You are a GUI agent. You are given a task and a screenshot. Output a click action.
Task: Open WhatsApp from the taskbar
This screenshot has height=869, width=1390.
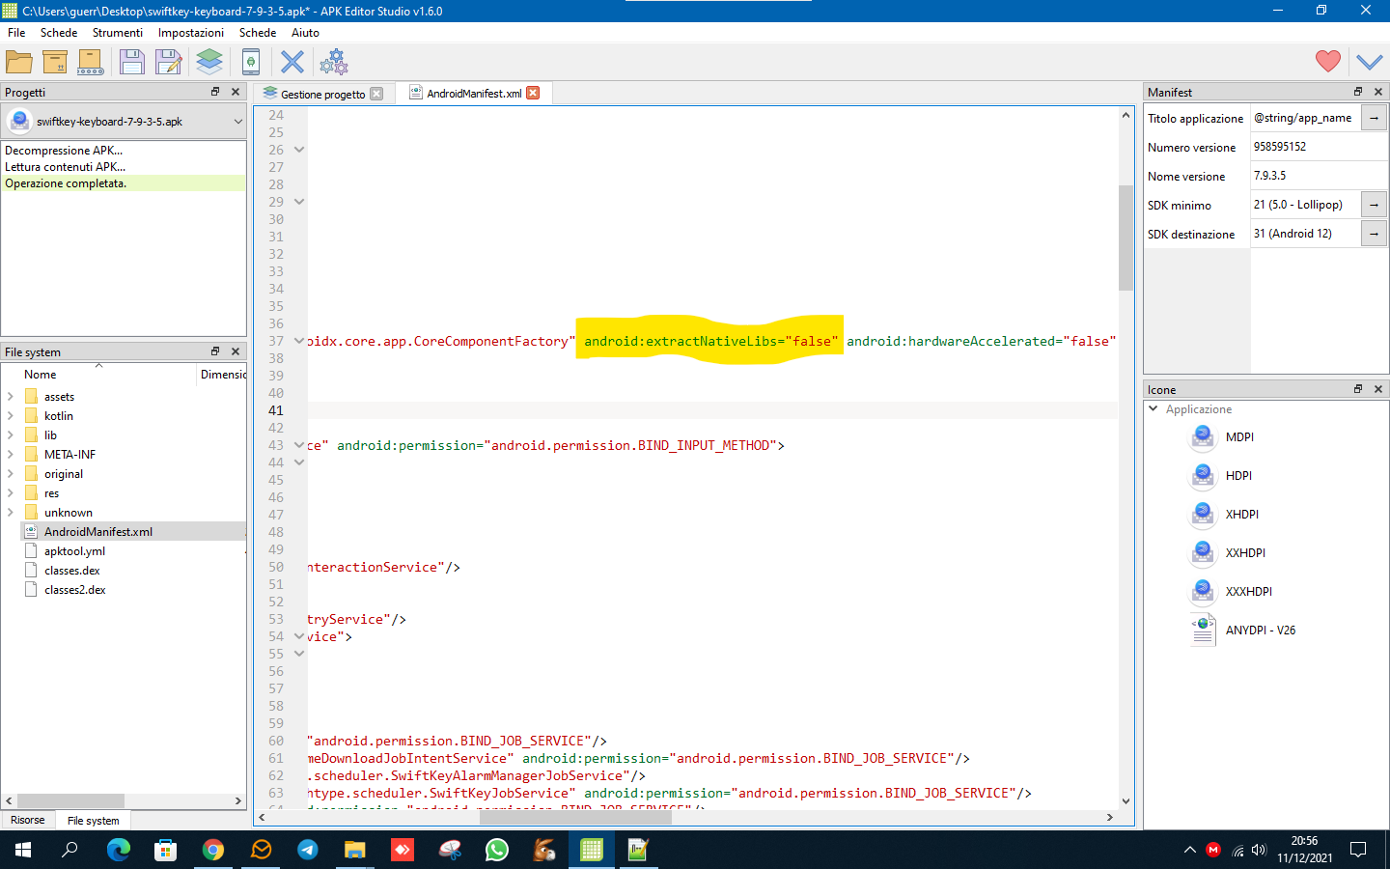pyautogui.click(x=497, y=850)
